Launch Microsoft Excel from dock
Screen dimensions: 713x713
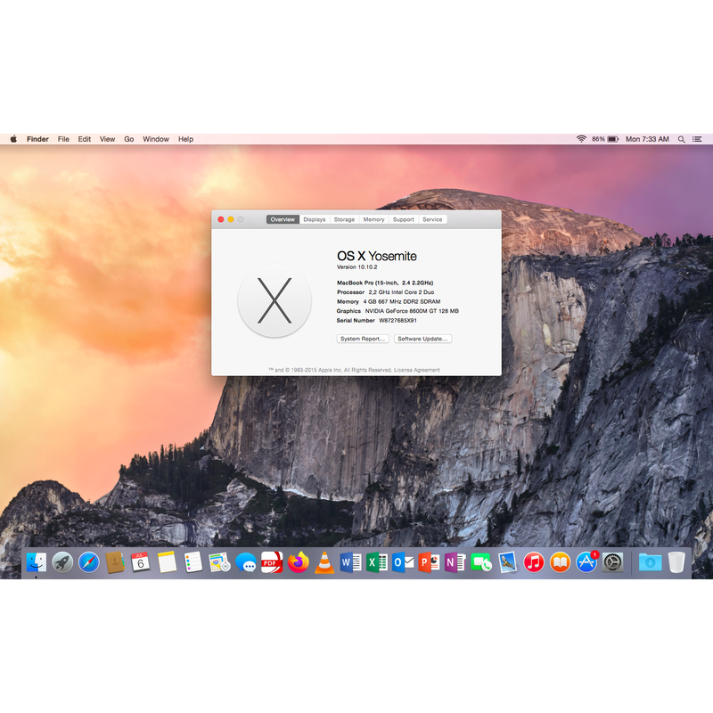[x=377, y=562]
